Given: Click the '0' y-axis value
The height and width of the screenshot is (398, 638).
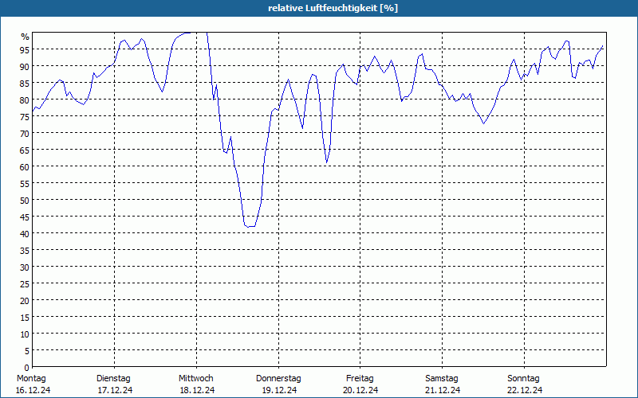Looking at the screenshot, I should coord(27,368).
